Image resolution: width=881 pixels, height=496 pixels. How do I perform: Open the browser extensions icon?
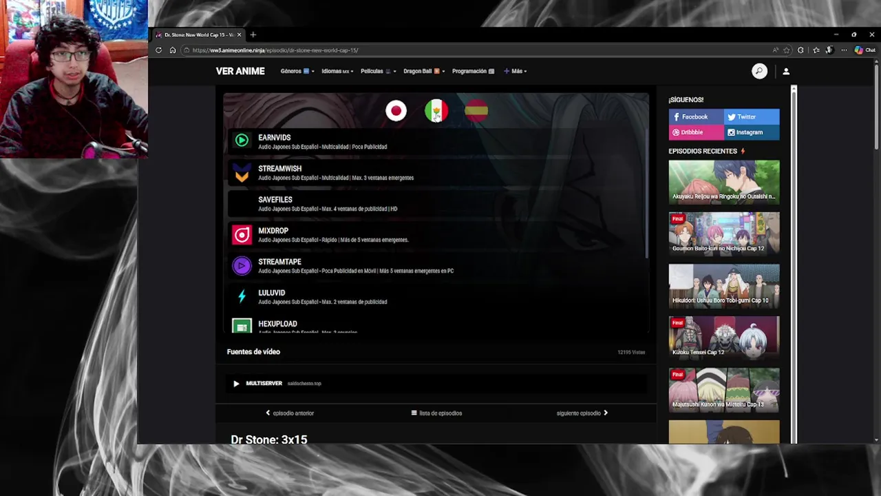click(x=800, y=50)
